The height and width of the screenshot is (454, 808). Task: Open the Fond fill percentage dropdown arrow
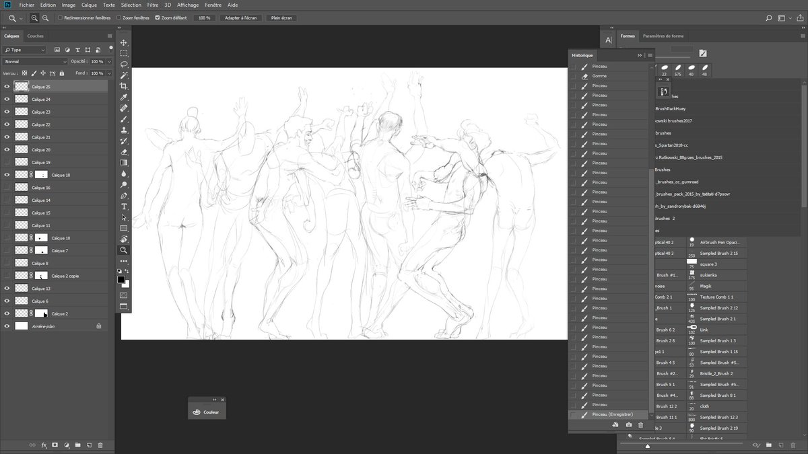[x=109, y=73]
